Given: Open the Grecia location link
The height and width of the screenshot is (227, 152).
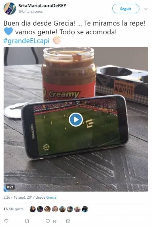Looking at the screenshot, I should tap(51, 197).
